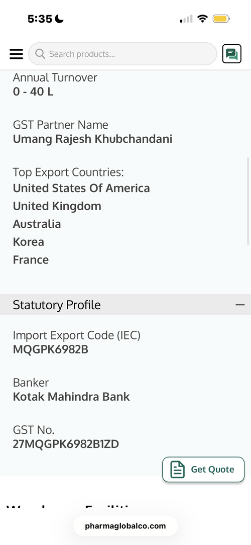
Task: Click the page scrollbar on right edge
Action: [x=248, y=201]
